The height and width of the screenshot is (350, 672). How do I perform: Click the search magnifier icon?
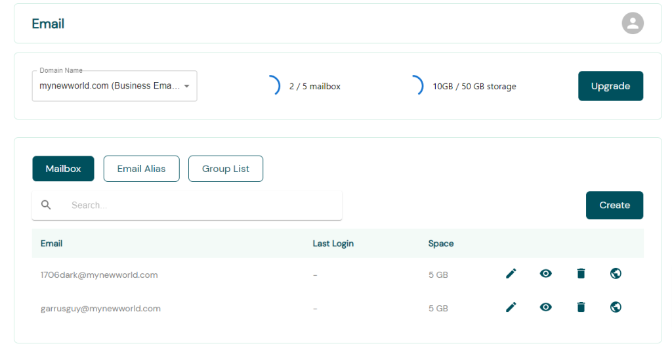[x=46, y=205]
